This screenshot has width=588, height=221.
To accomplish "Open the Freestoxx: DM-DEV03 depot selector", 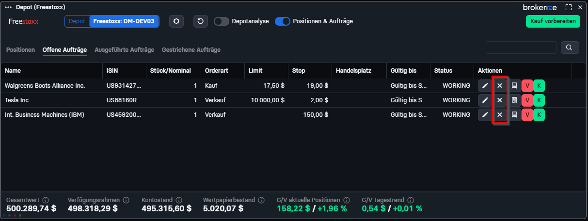I will [x=124, y=21].
